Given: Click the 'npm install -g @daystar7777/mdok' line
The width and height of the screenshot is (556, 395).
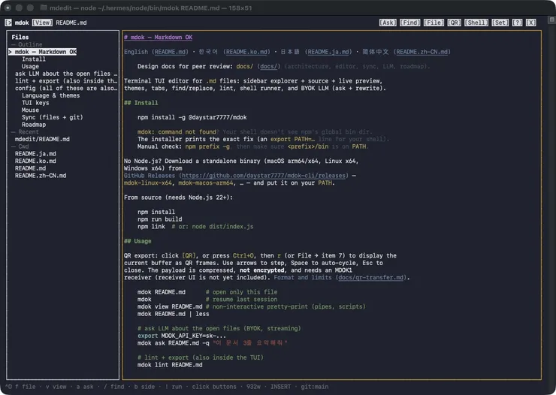Looking at the screenshot, I should (192, 117).
